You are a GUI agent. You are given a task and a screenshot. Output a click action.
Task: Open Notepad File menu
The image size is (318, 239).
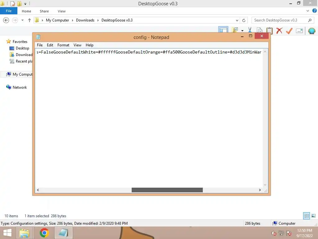point(40,45)
